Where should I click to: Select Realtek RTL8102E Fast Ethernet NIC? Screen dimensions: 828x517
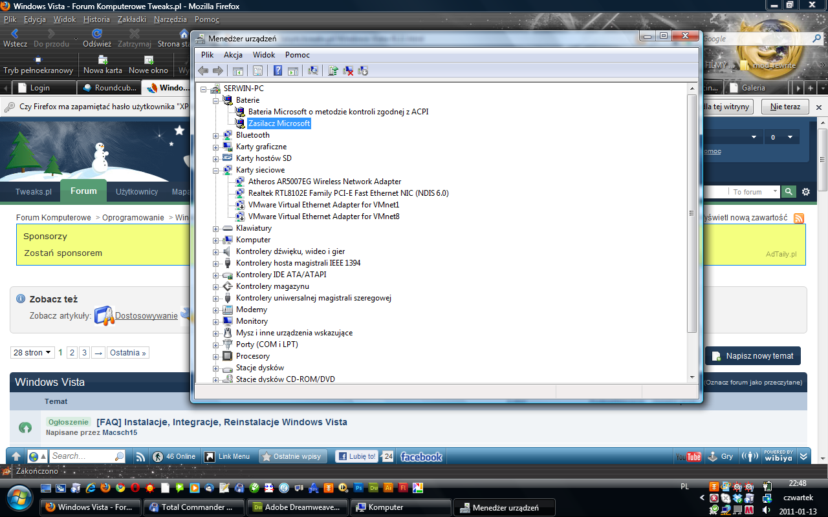pyautogui.click(x=349, y=193)
